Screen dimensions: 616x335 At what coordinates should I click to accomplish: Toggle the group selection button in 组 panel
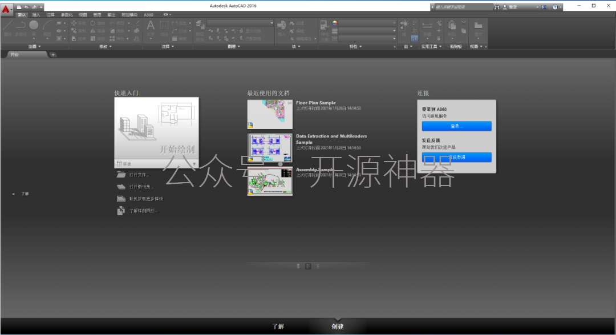tap(415, 39)
